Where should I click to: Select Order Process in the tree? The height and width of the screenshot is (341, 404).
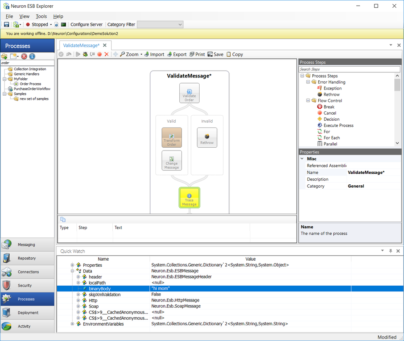30,84
